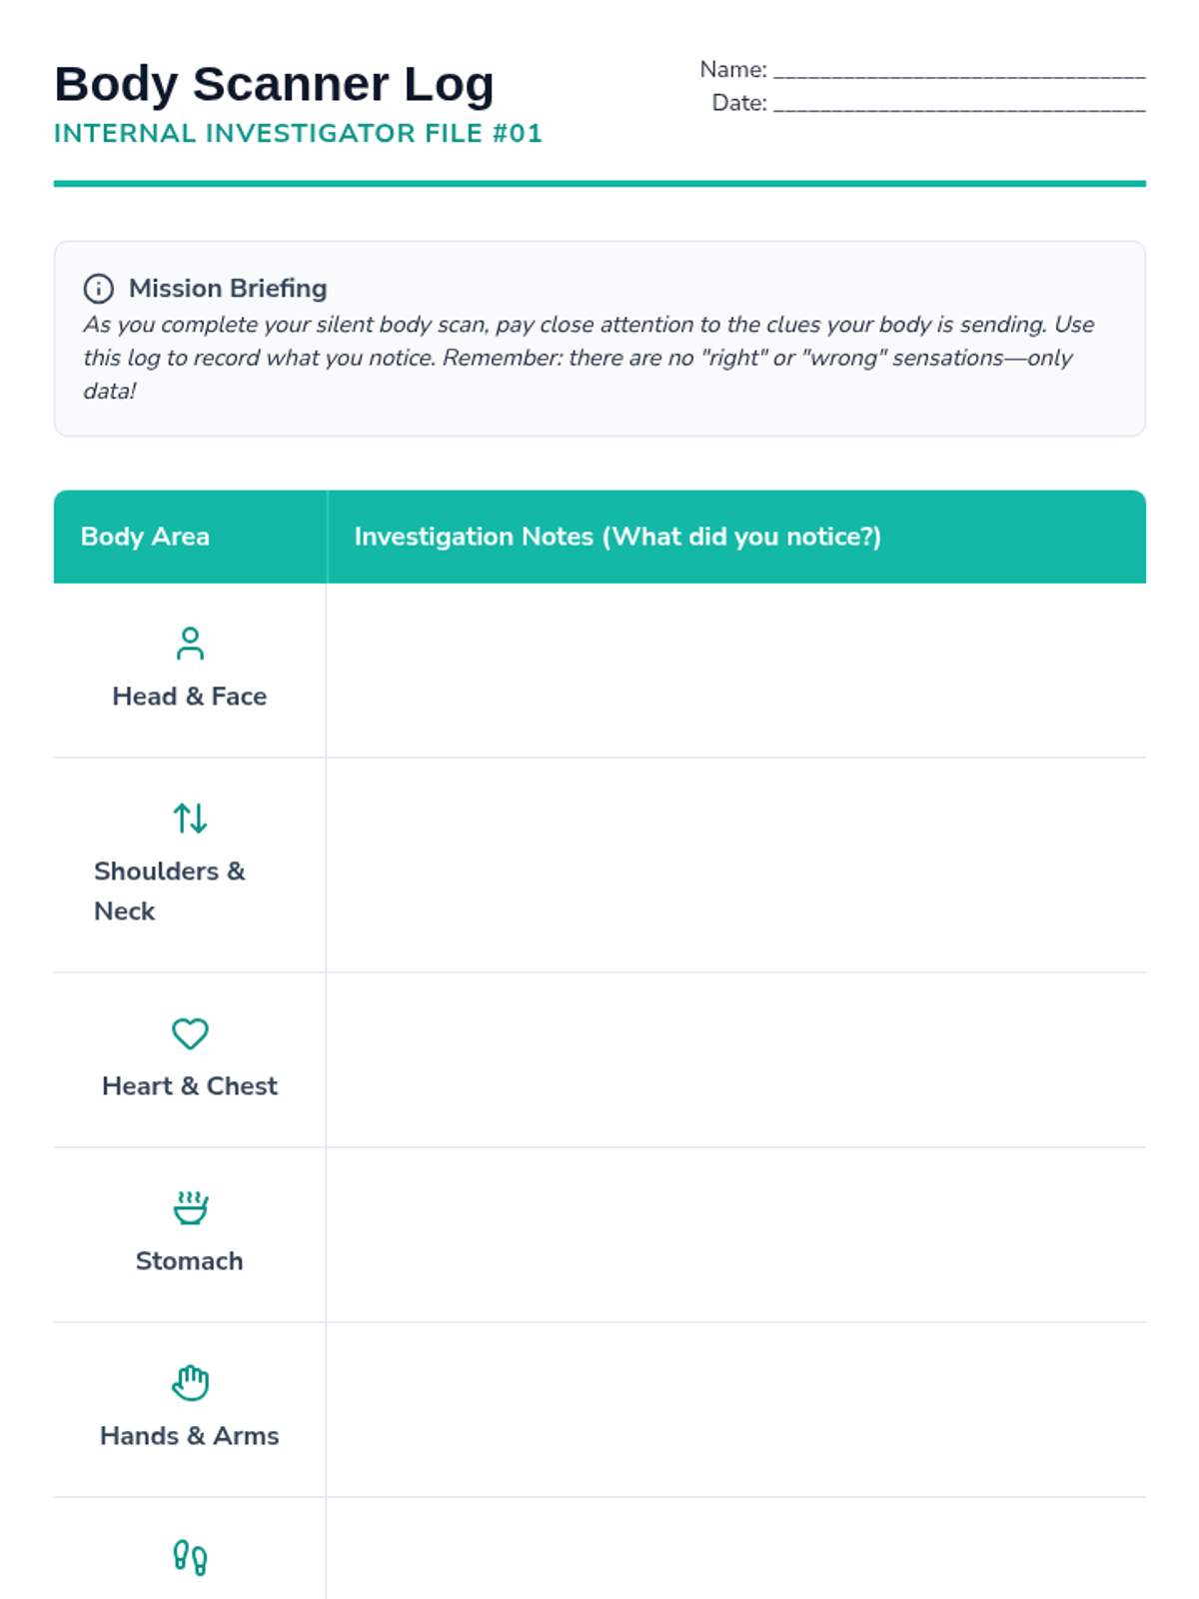This screenshot has width=1199, height=1599.
Task: Click the Stomach label text
Action: [x=190, y=1261]
